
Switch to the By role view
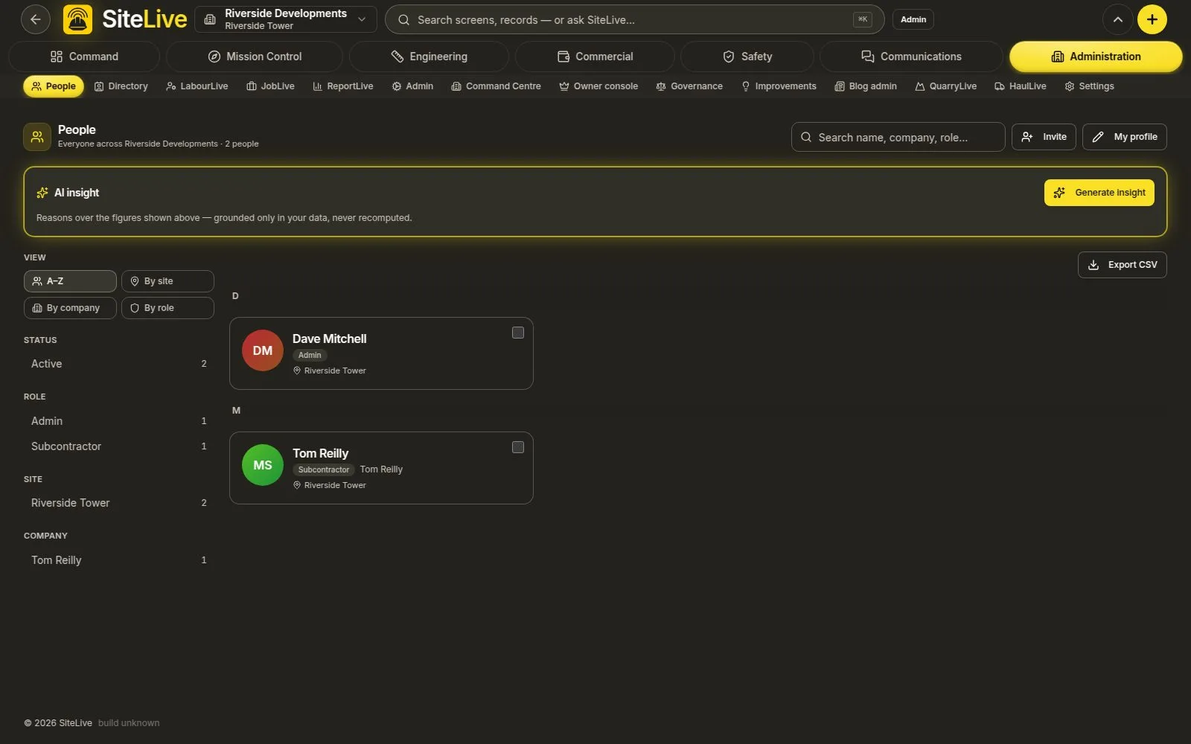167,308
